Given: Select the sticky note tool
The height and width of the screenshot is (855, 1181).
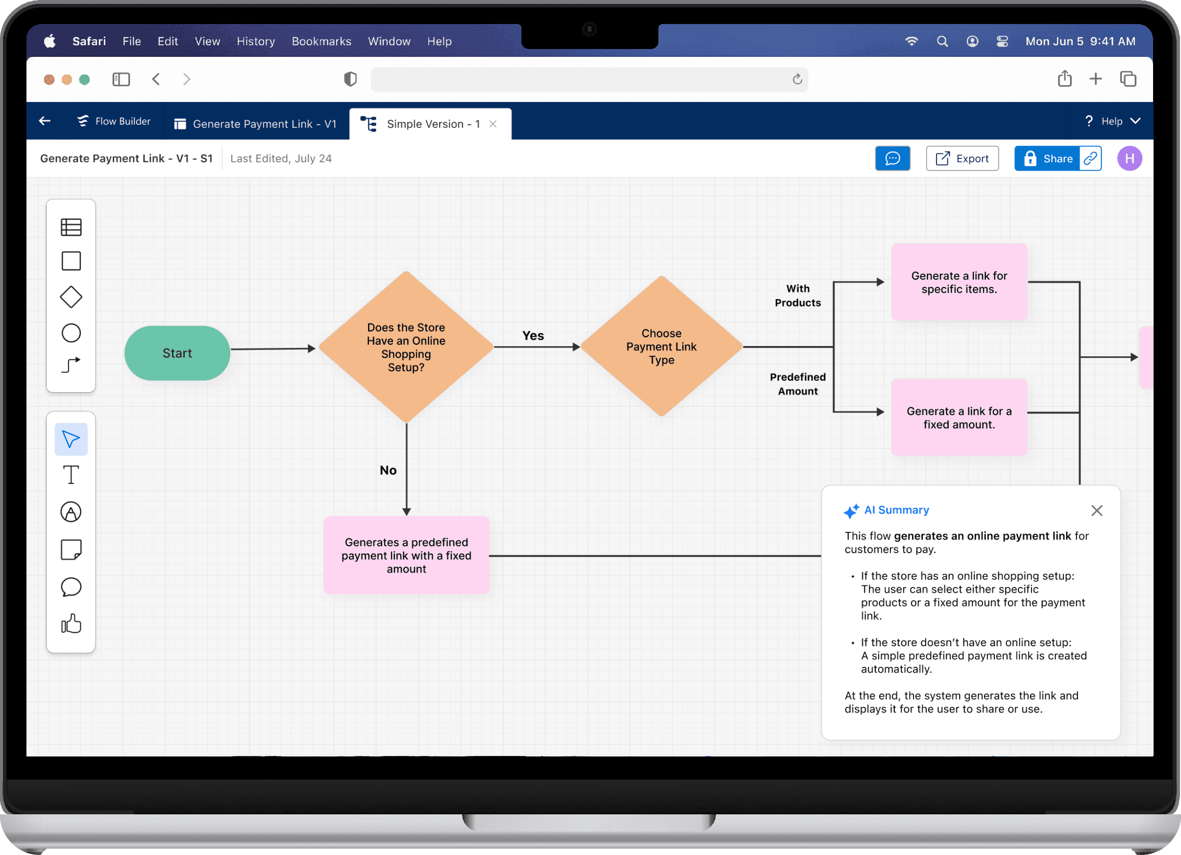Looking at the screenshot, I should (x=71, y=550).
